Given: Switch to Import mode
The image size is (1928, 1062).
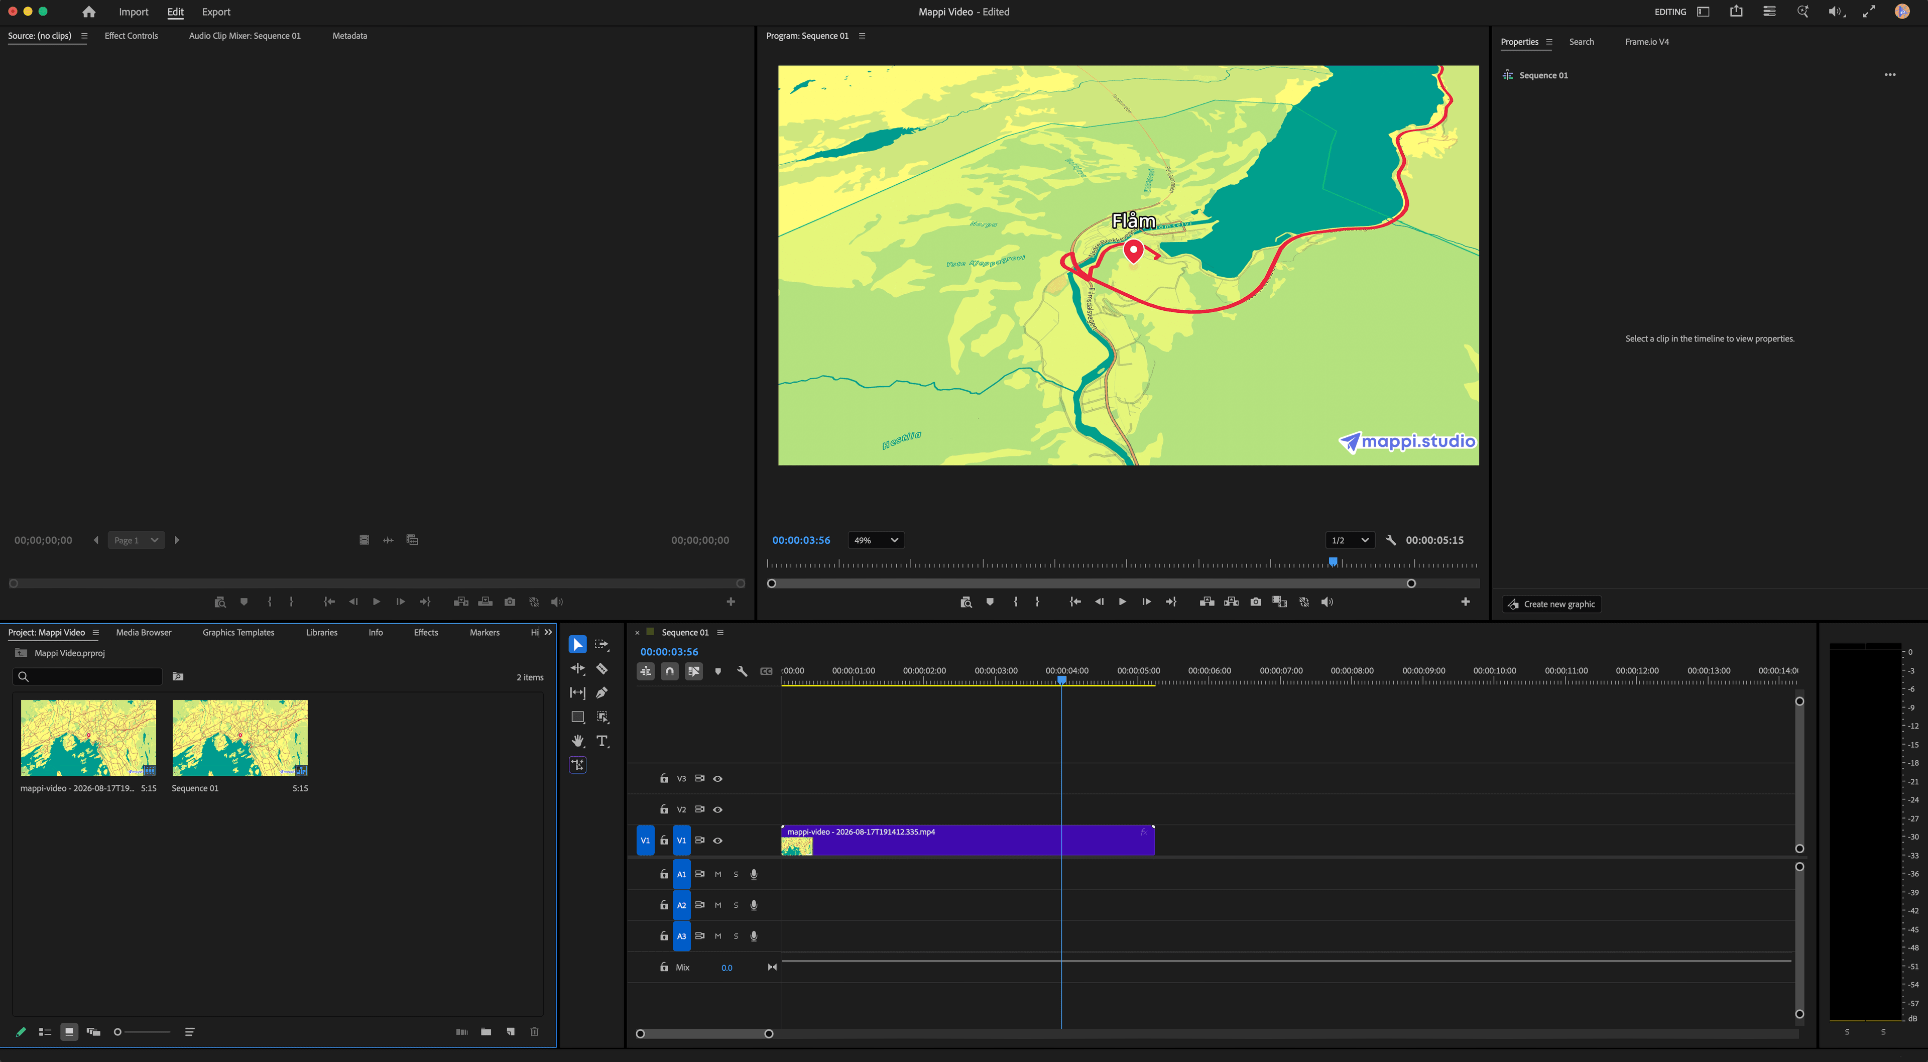Looking at the screenshot, I should pos(133,11).
